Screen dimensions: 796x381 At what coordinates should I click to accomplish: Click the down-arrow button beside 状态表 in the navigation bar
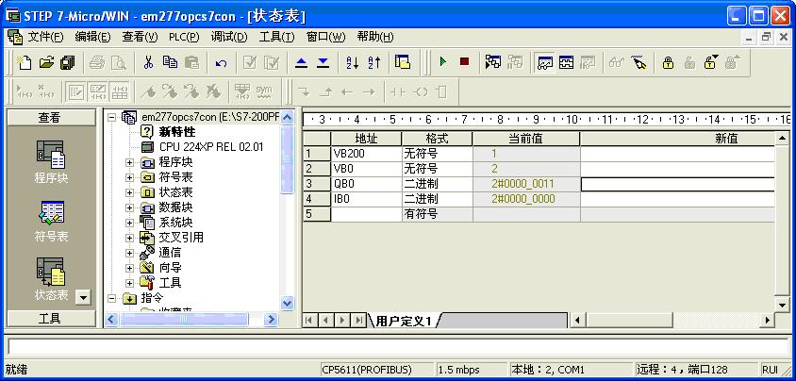click(83, 297)
